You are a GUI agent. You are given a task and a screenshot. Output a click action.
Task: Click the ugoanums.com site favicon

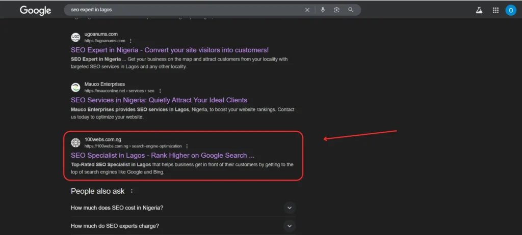point(75,37)
